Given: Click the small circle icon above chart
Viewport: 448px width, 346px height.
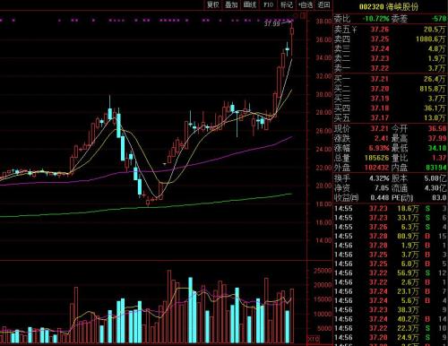Looking at the screenshot, I should click(296, 15).
